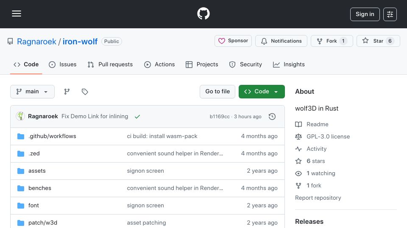The image size is (407, 228).
Task: Open Ragnaroek avatar in commit row
Action: point(20,117)
